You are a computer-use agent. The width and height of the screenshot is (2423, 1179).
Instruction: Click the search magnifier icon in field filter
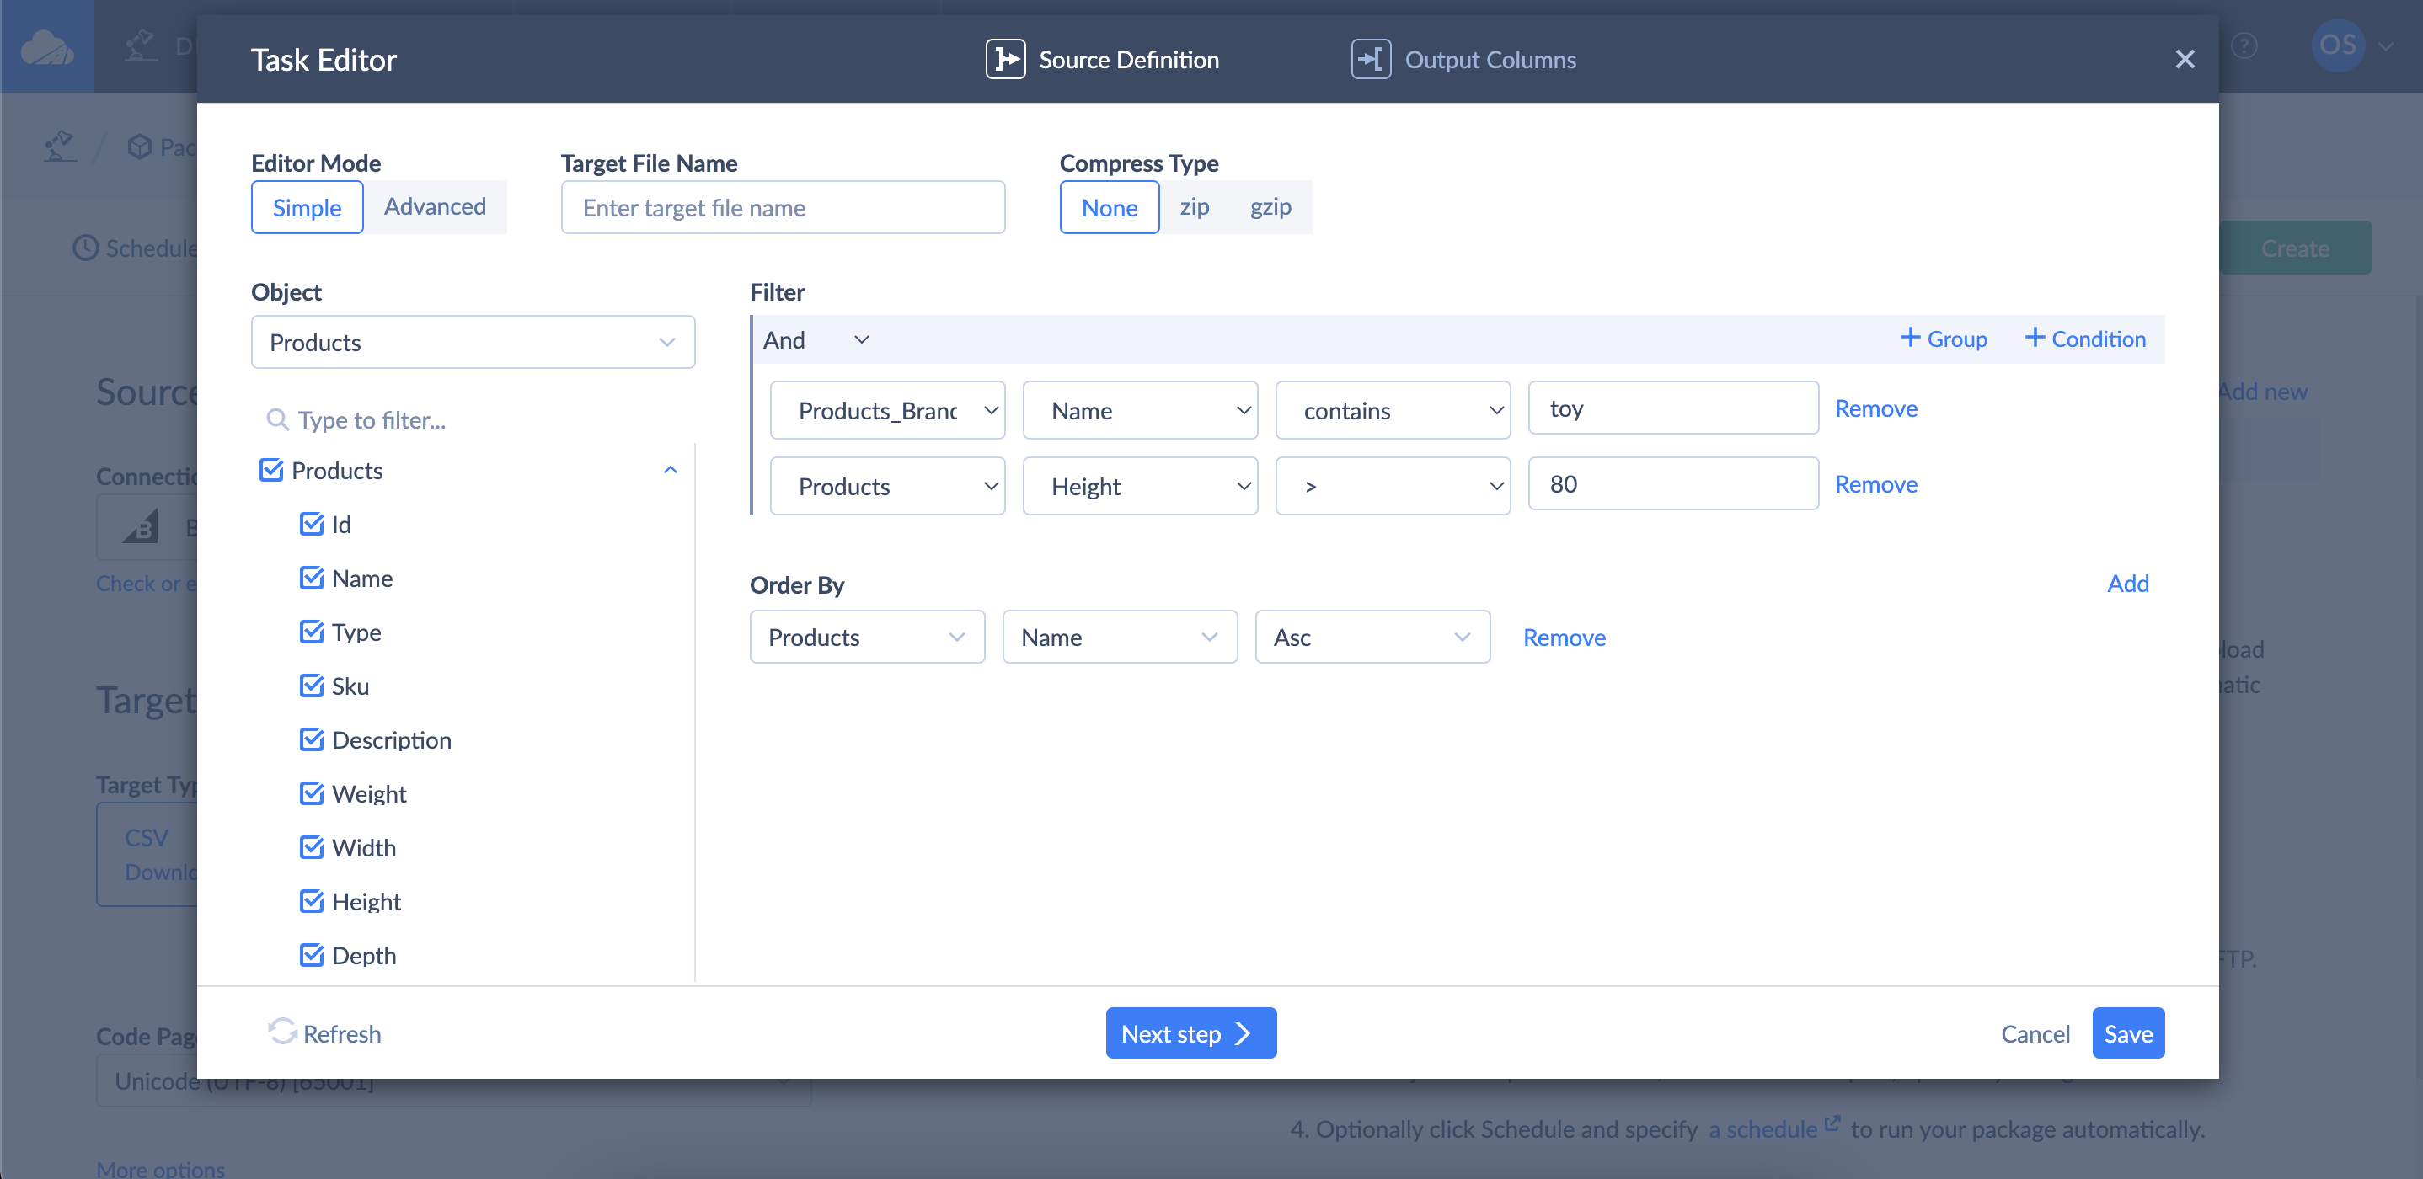click(x=276, y=419)
